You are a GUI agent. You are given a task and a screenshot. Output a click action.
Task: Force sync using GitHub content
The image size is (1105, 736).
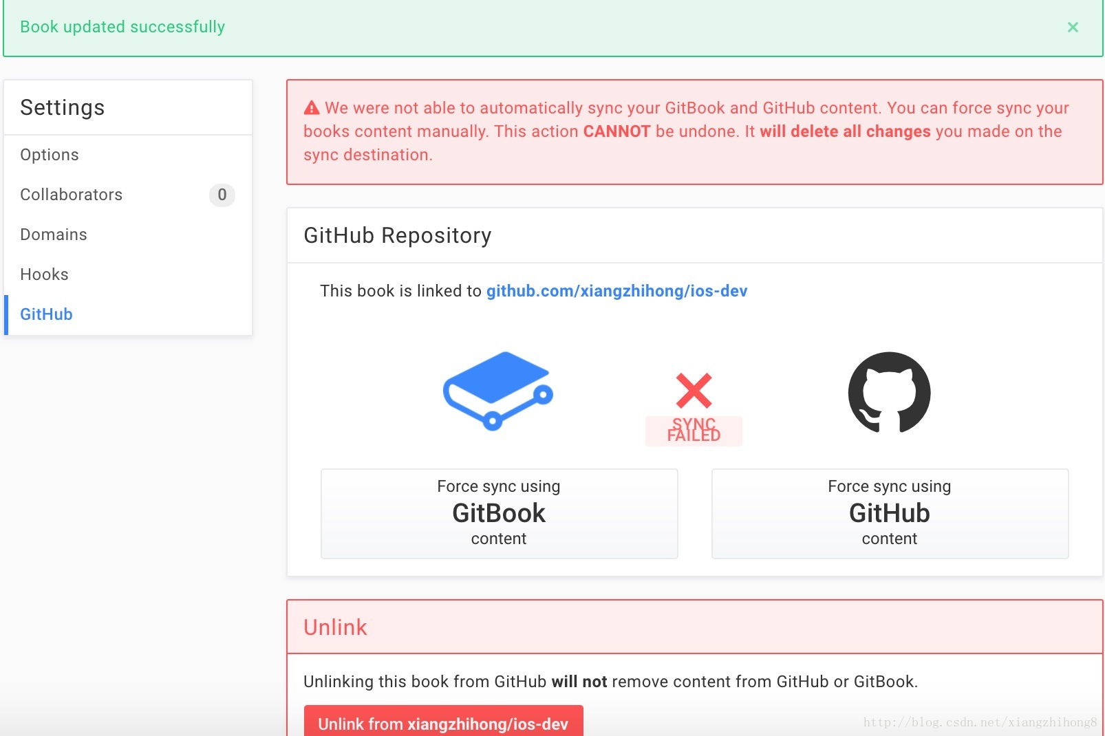tap(890, 513)
